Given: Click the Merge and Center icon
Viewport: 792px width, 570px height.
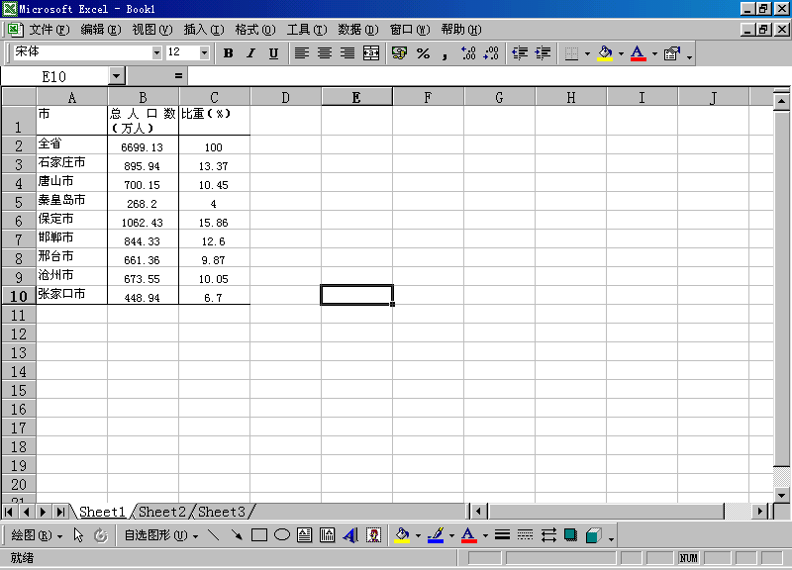Looking at the screenshot, I should [x=371, y=53].
